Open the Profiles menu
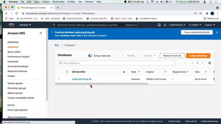Screen dimensions: 221x124 coord(71,2)
